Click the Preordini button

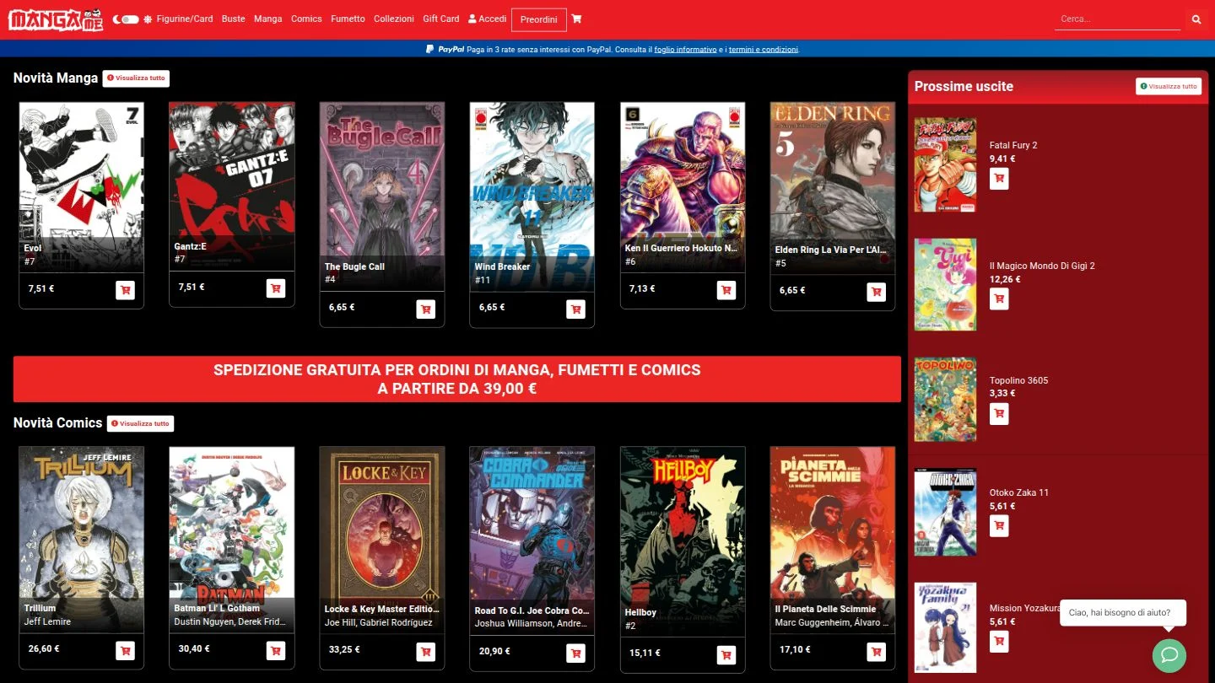pyautogui.click(x=538, y=19)
